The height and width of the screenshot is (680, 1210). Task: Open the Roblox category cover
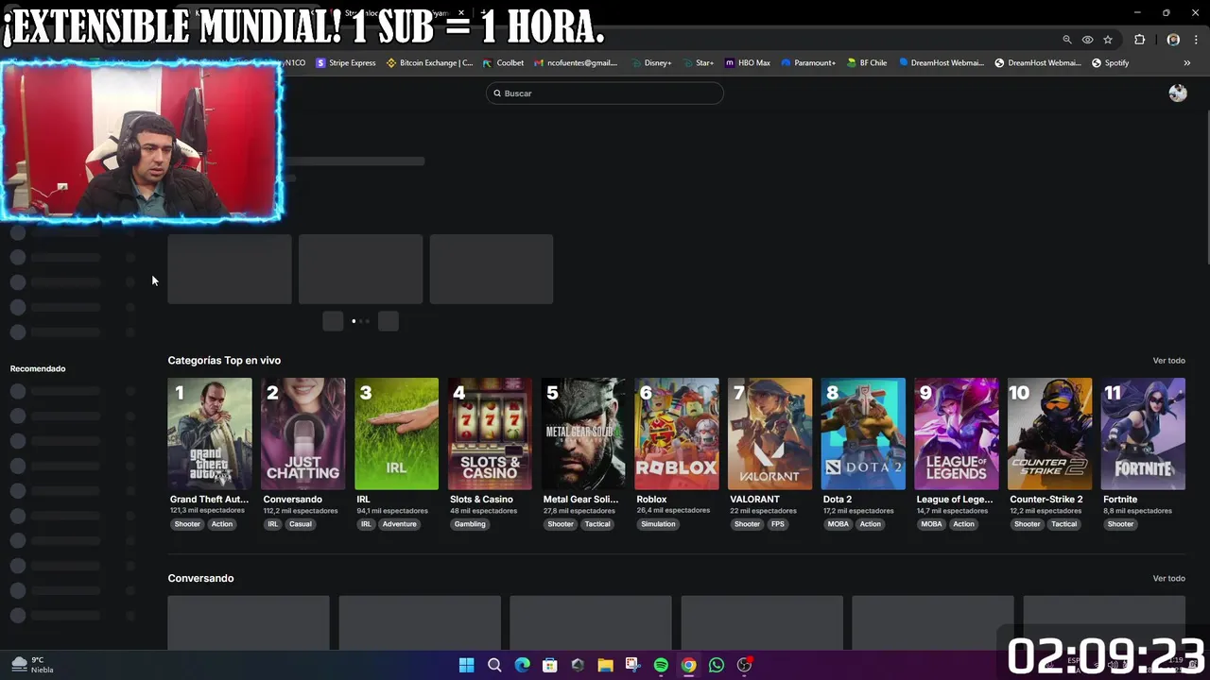coord(677,433)
